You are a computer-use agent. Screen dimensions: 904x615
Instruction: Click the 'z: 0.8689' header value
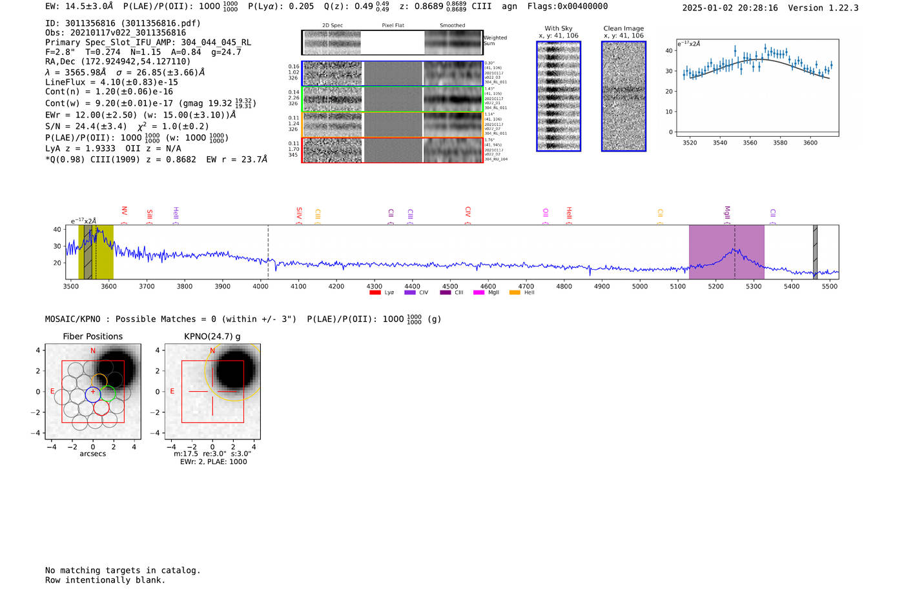[422, 6]
